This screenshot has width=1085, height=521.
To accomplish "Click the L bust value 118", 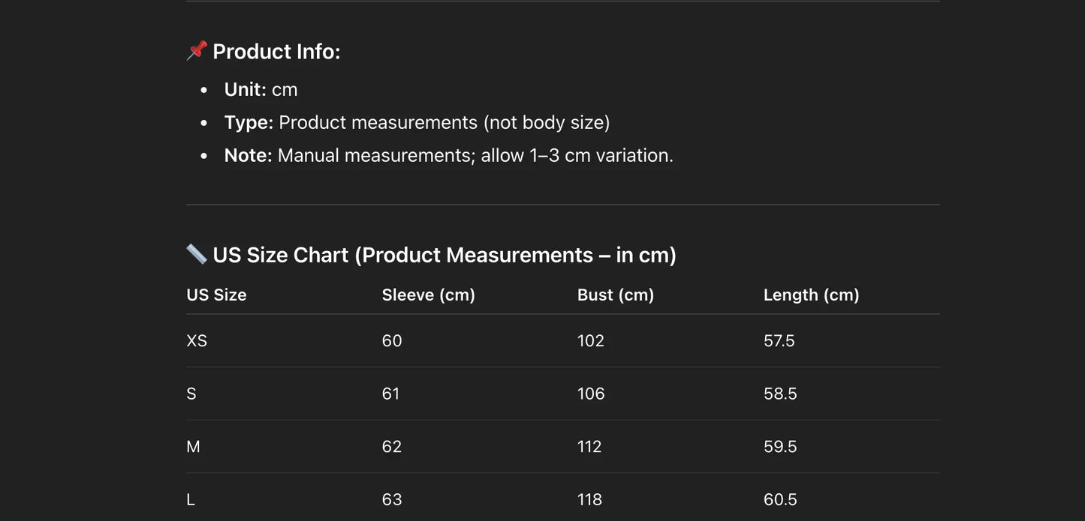I will click(x=589, y=500).
